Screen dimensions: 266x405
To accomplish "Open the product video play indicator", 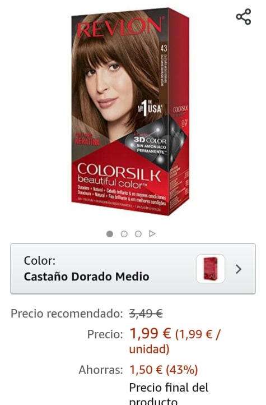I will point(152,234).
